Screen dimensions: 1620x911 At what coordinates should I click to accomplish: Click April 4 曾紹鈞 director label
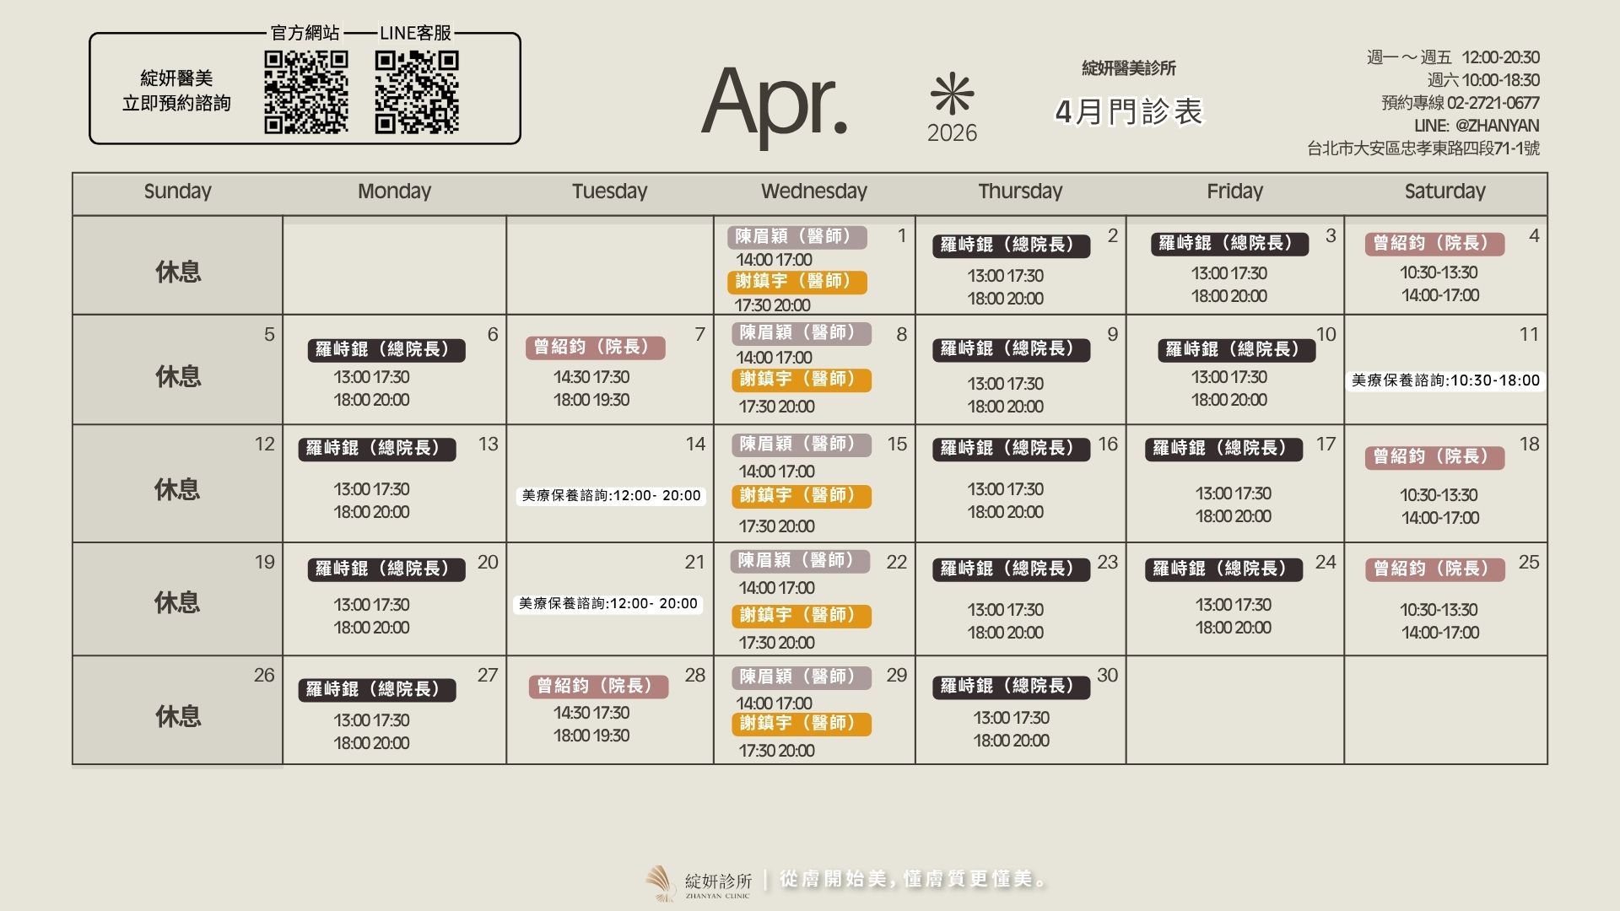point(1434,244)
